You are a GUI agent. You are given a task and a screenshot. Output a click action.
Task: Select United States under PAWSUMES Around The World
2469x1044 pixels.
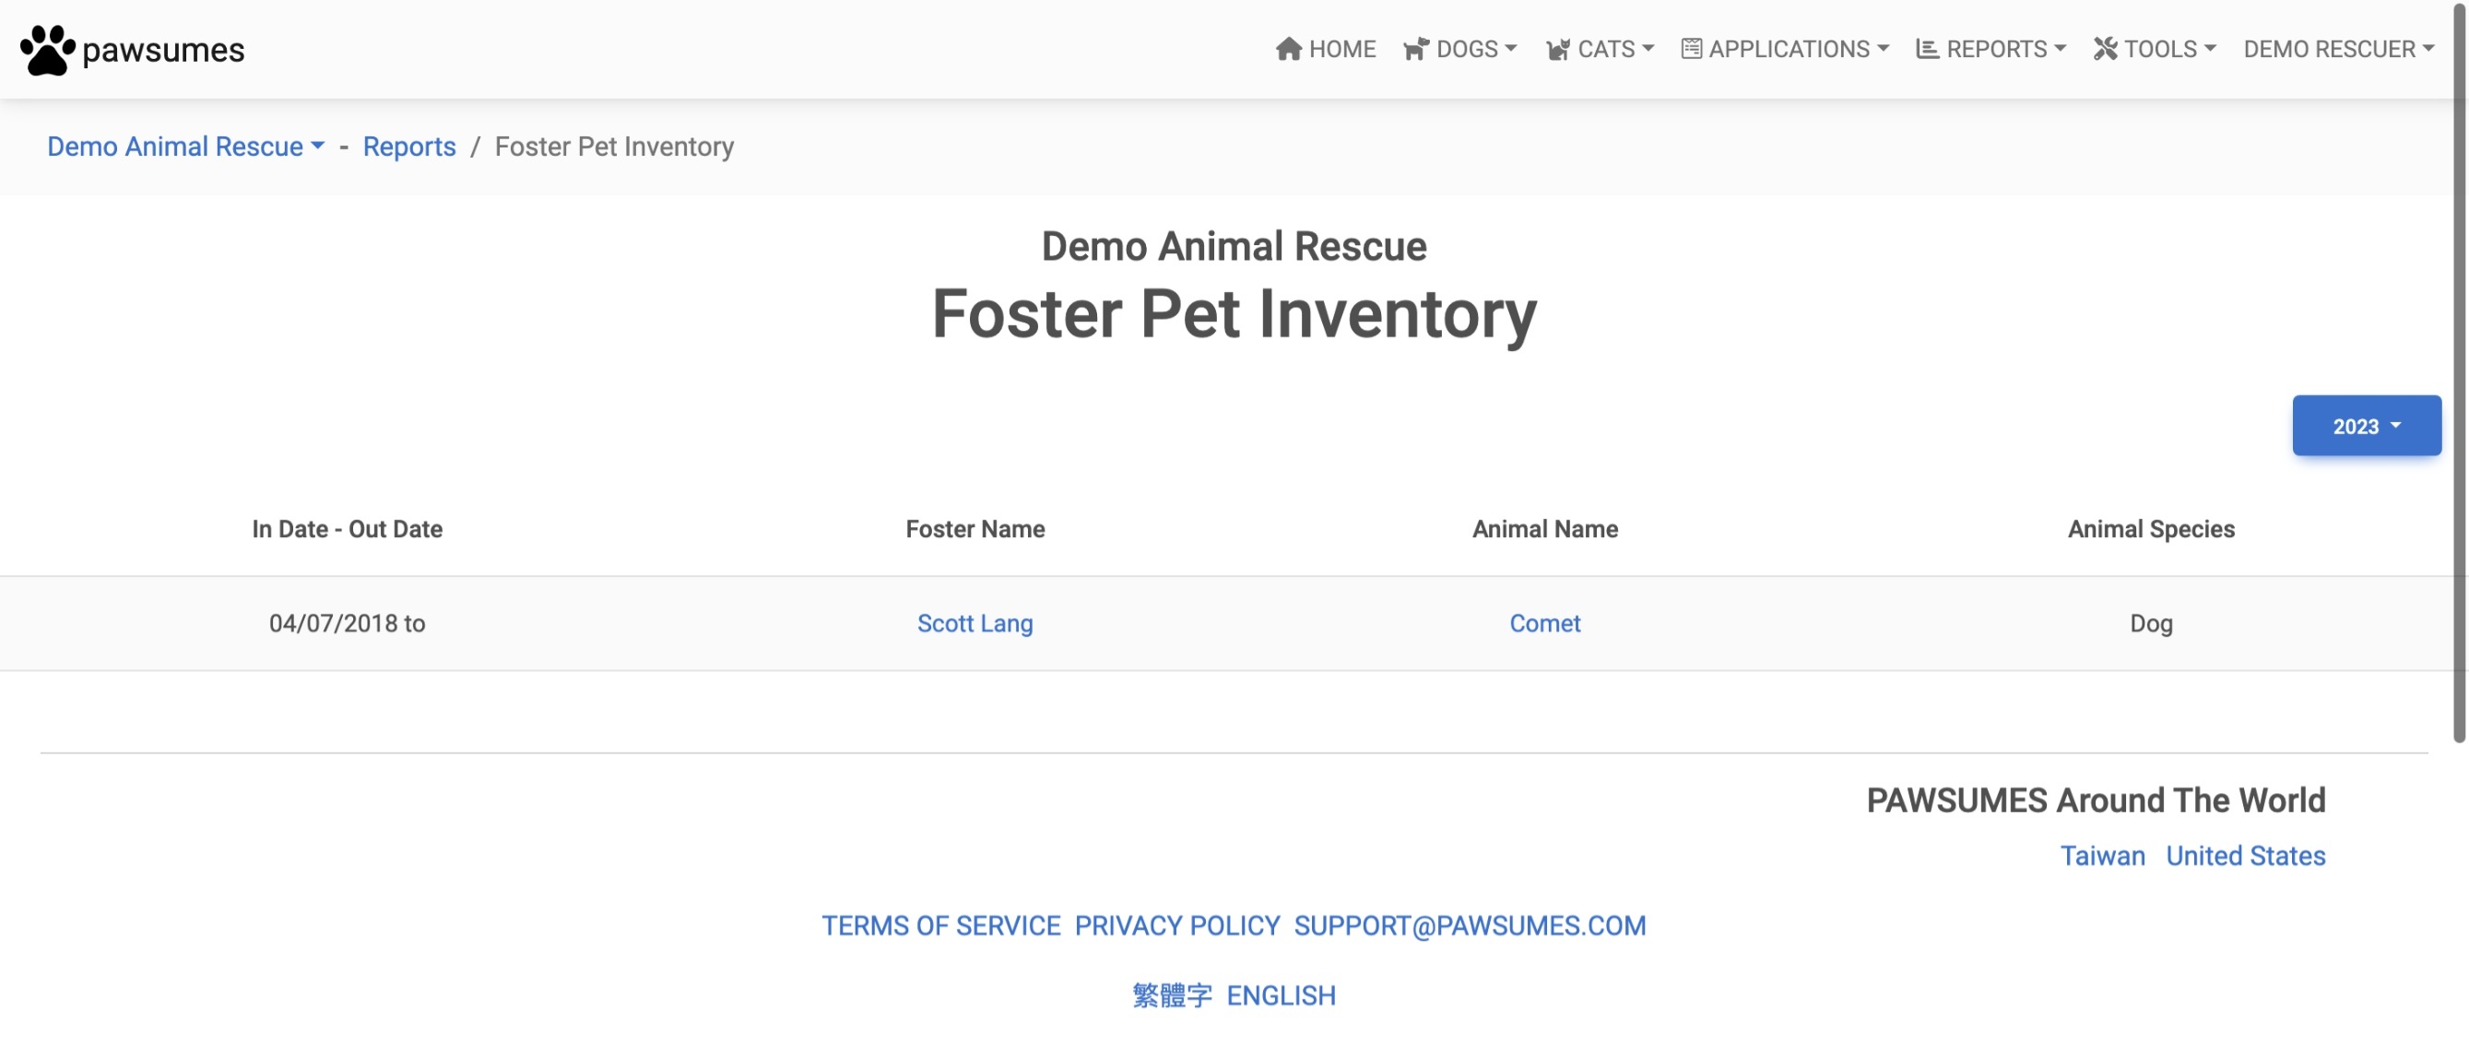tap(2246, 855)
